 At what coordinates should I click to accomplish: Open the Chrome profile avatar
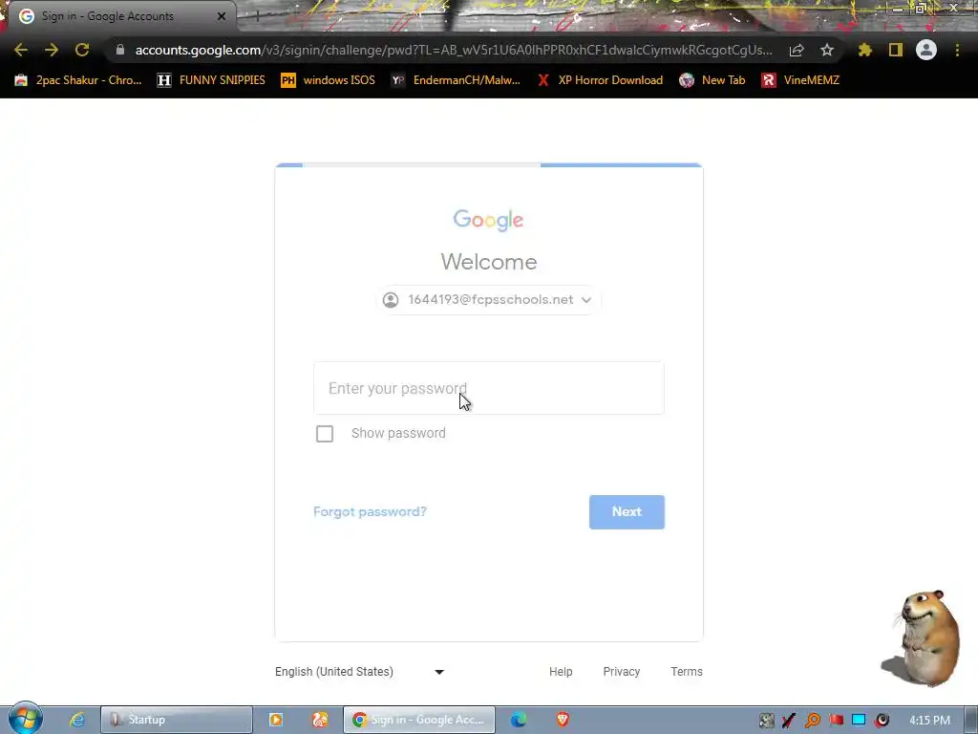click(926, 50)
